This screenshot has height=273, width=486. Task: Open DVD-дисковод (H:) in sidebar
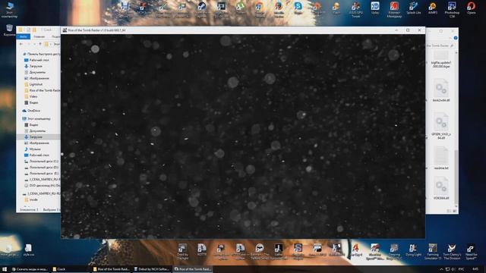pyautogui.click(x=43, y=185)
